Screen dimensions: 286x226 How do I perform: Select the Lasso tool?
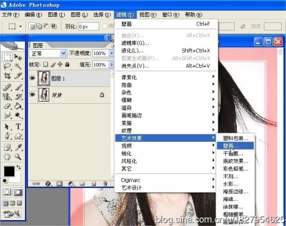pos(8,67)
